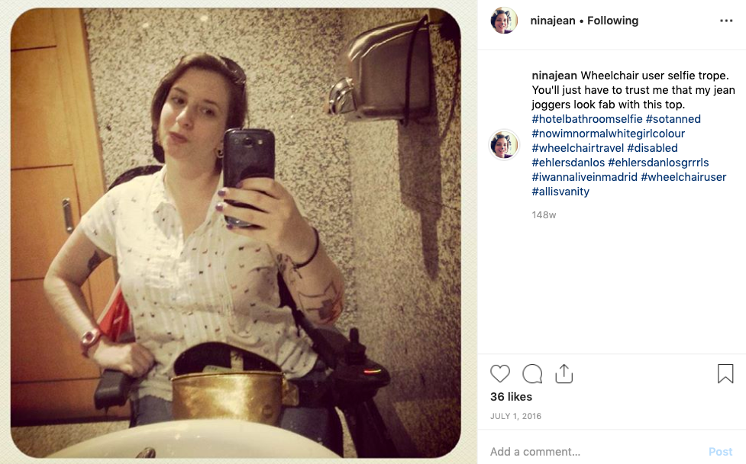The image size is (746, 464).
Task: Open the #sotanned hashtag
Action: tap(673, 119)
